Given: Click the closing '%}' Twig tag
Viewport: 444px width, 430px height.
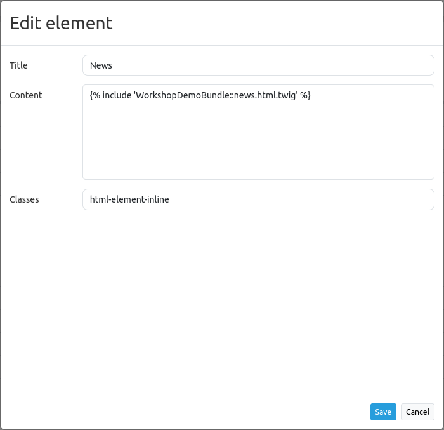Looking at the screenshot, I should click(x=305, y=95).
